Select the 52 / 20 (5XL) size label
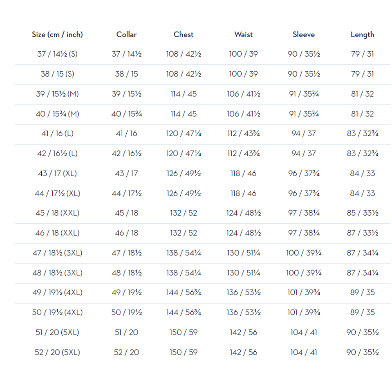This screenshot has width=392, height=392. click(x=57, y=352)
